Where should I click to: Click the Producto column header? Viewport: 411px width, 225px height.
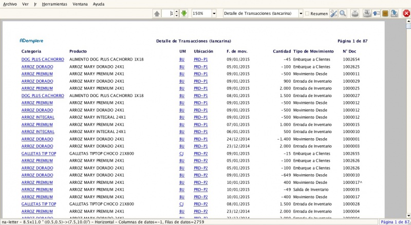click(x=78, y=51)
